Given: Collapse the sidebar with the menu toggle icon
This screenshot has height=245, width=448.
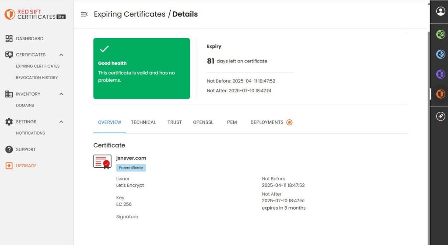Looking at the screenshot, I should pyautogui.click(x=84, y=14).
